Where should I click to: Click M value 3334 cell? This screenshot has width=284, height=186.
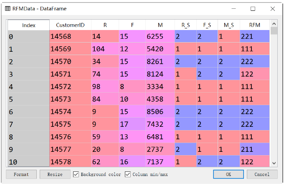160,86
